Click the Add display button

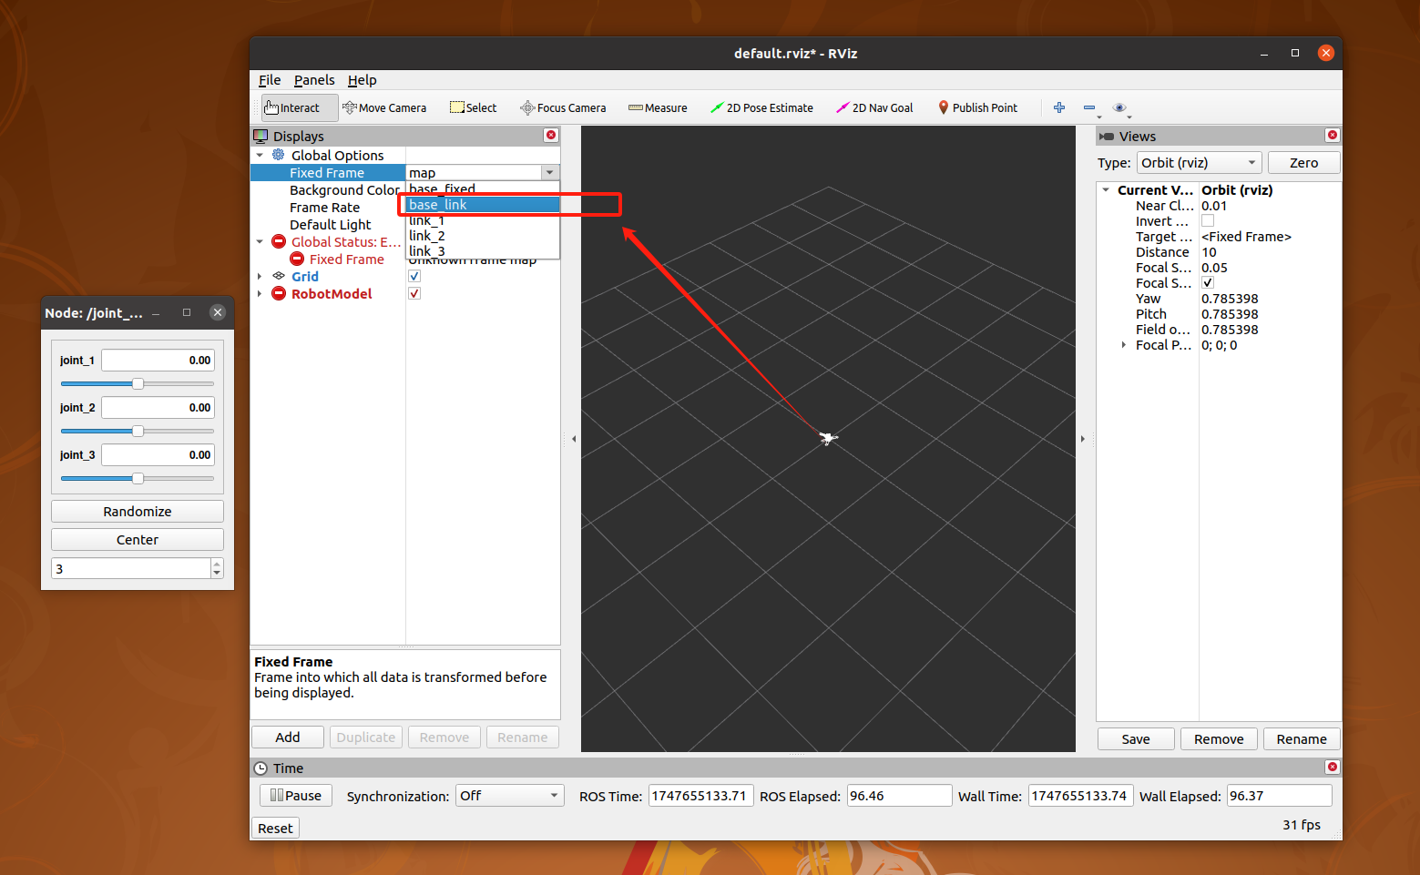(x=288, y=738)
